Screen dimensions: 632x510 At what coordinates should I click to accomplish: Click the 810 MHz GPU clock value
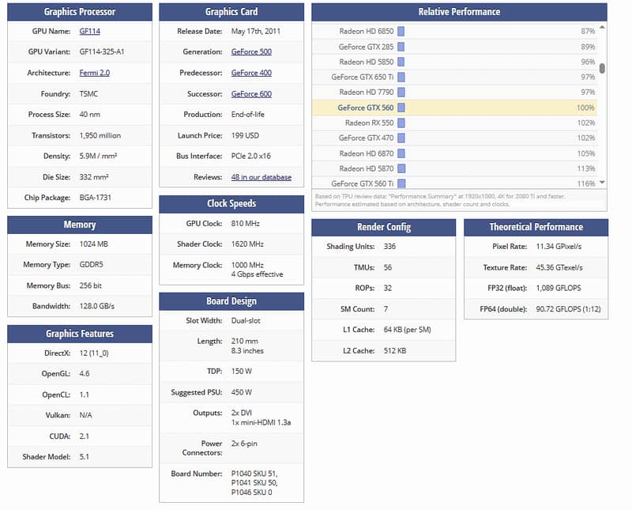click(x=245, y=223)
